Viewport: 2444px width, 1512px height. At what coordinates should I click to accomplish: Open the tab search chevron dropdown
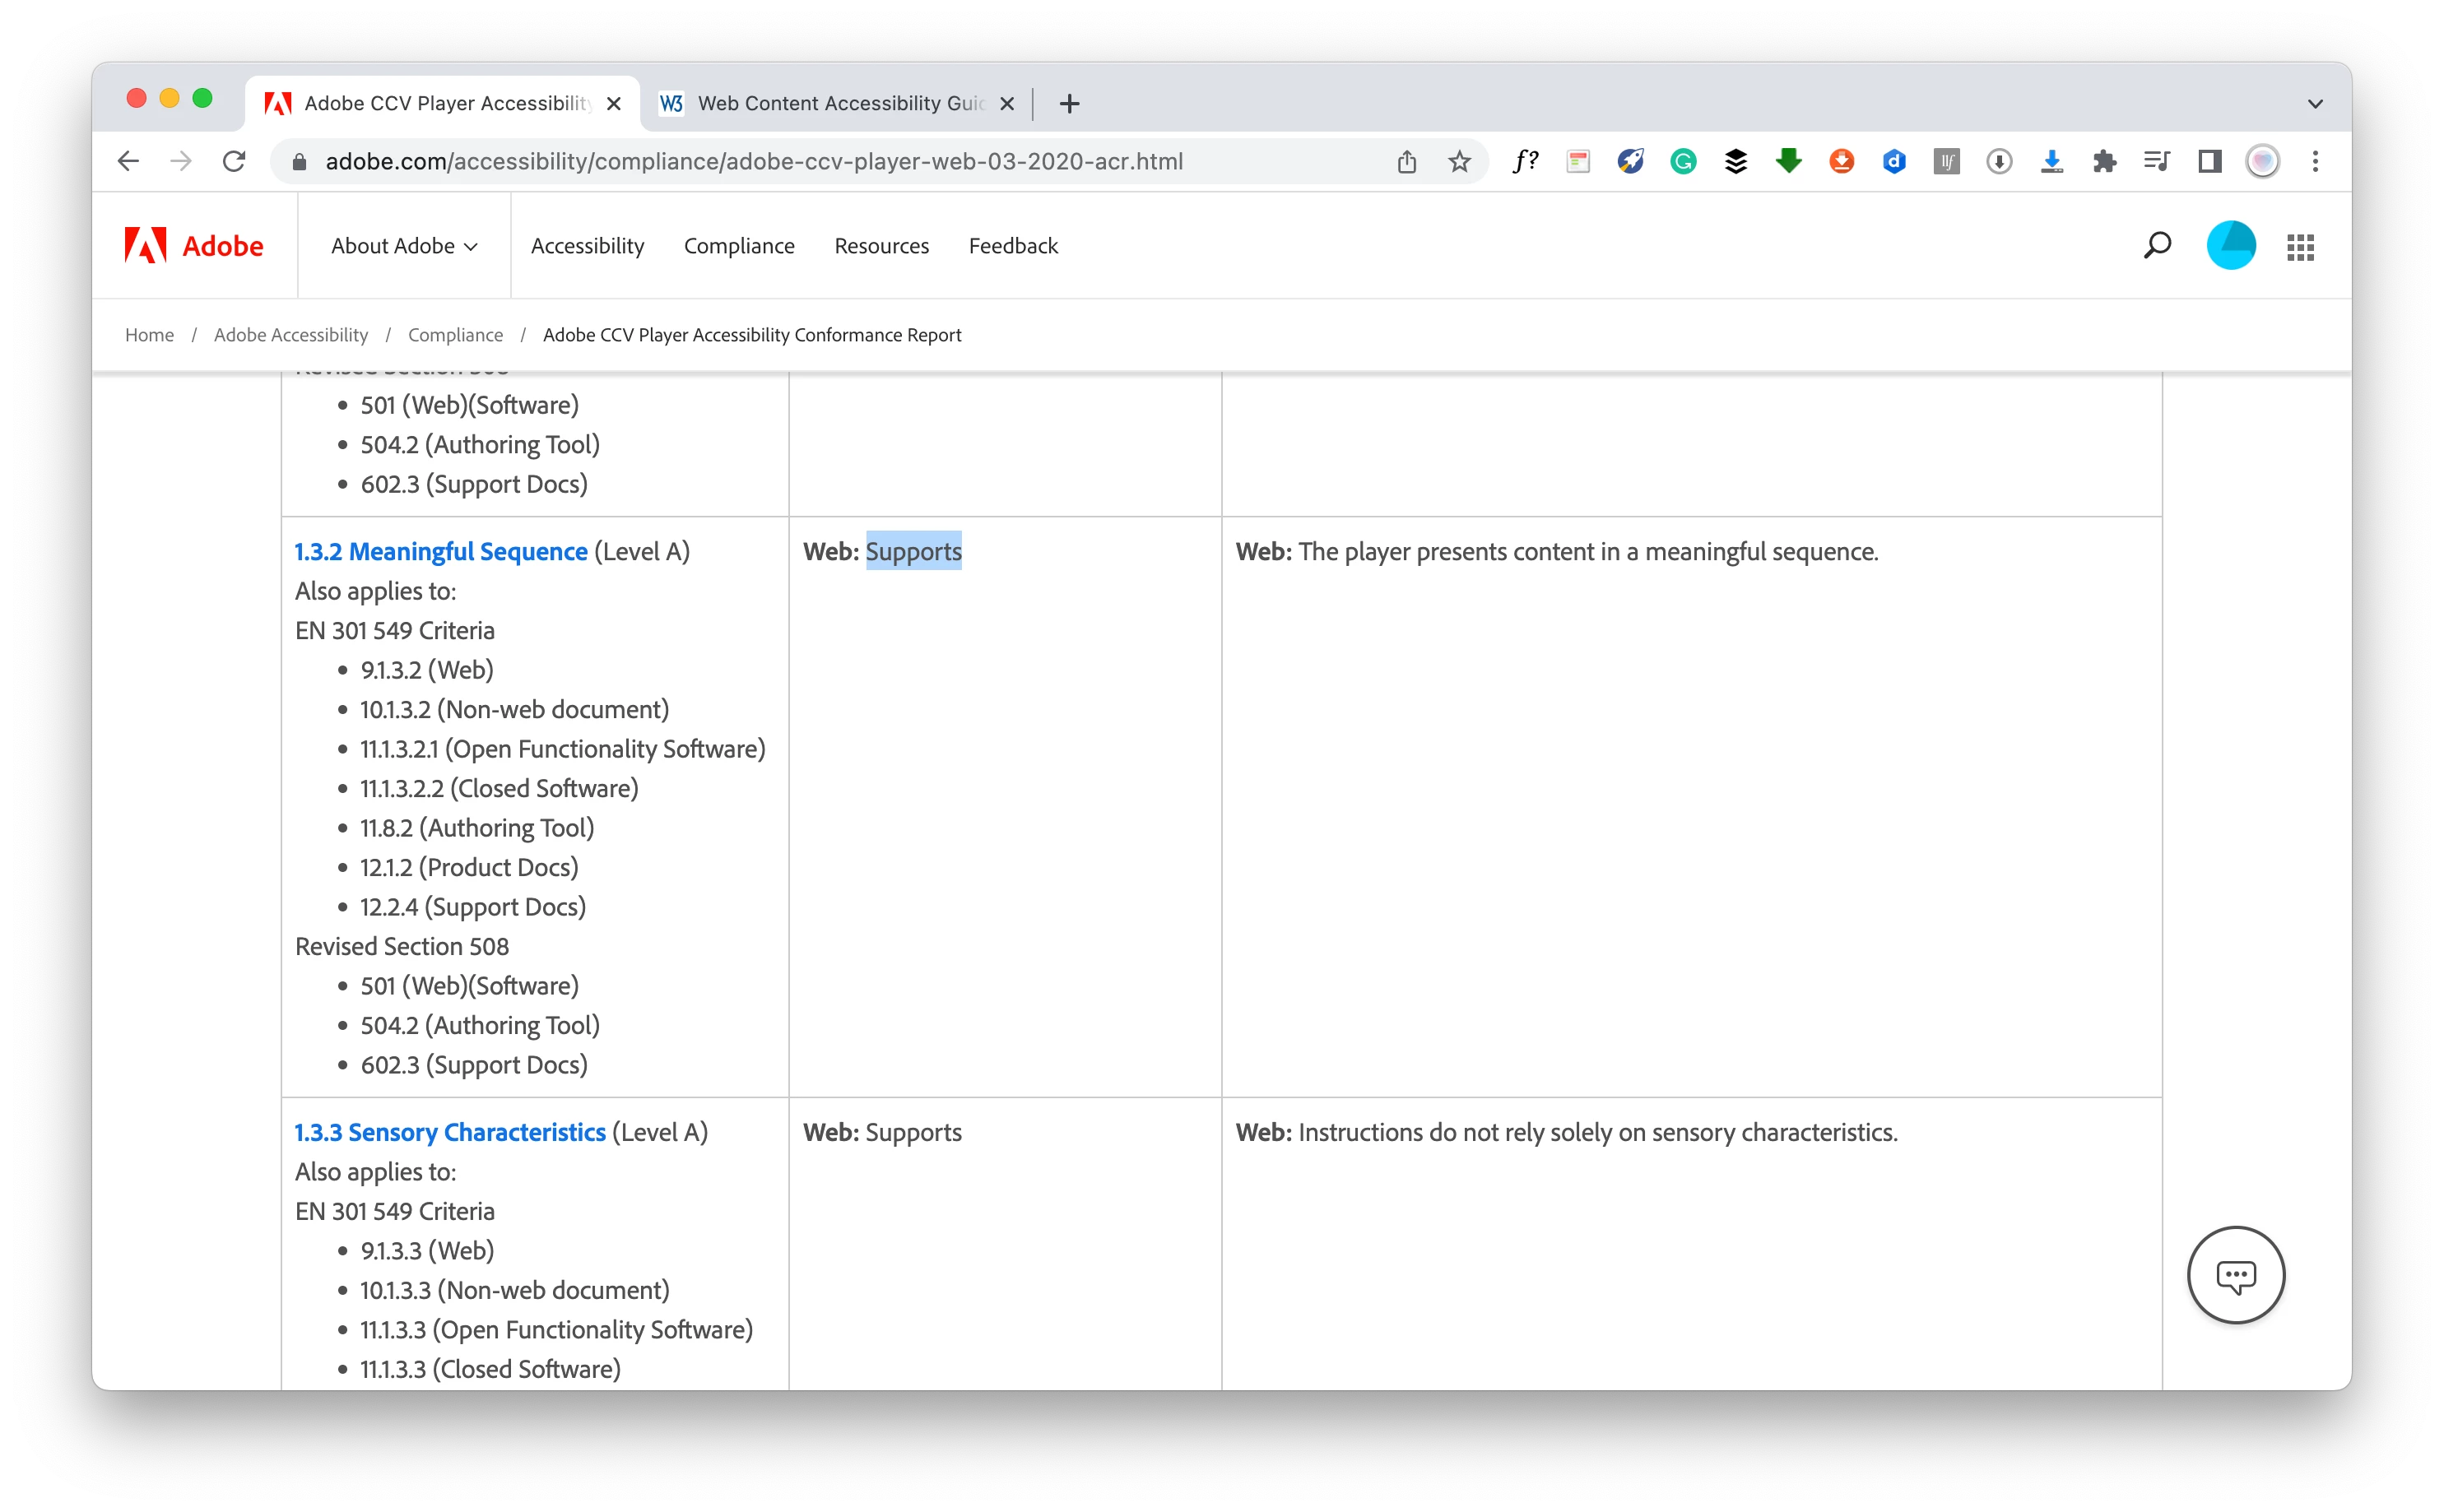pos(2314,104)
